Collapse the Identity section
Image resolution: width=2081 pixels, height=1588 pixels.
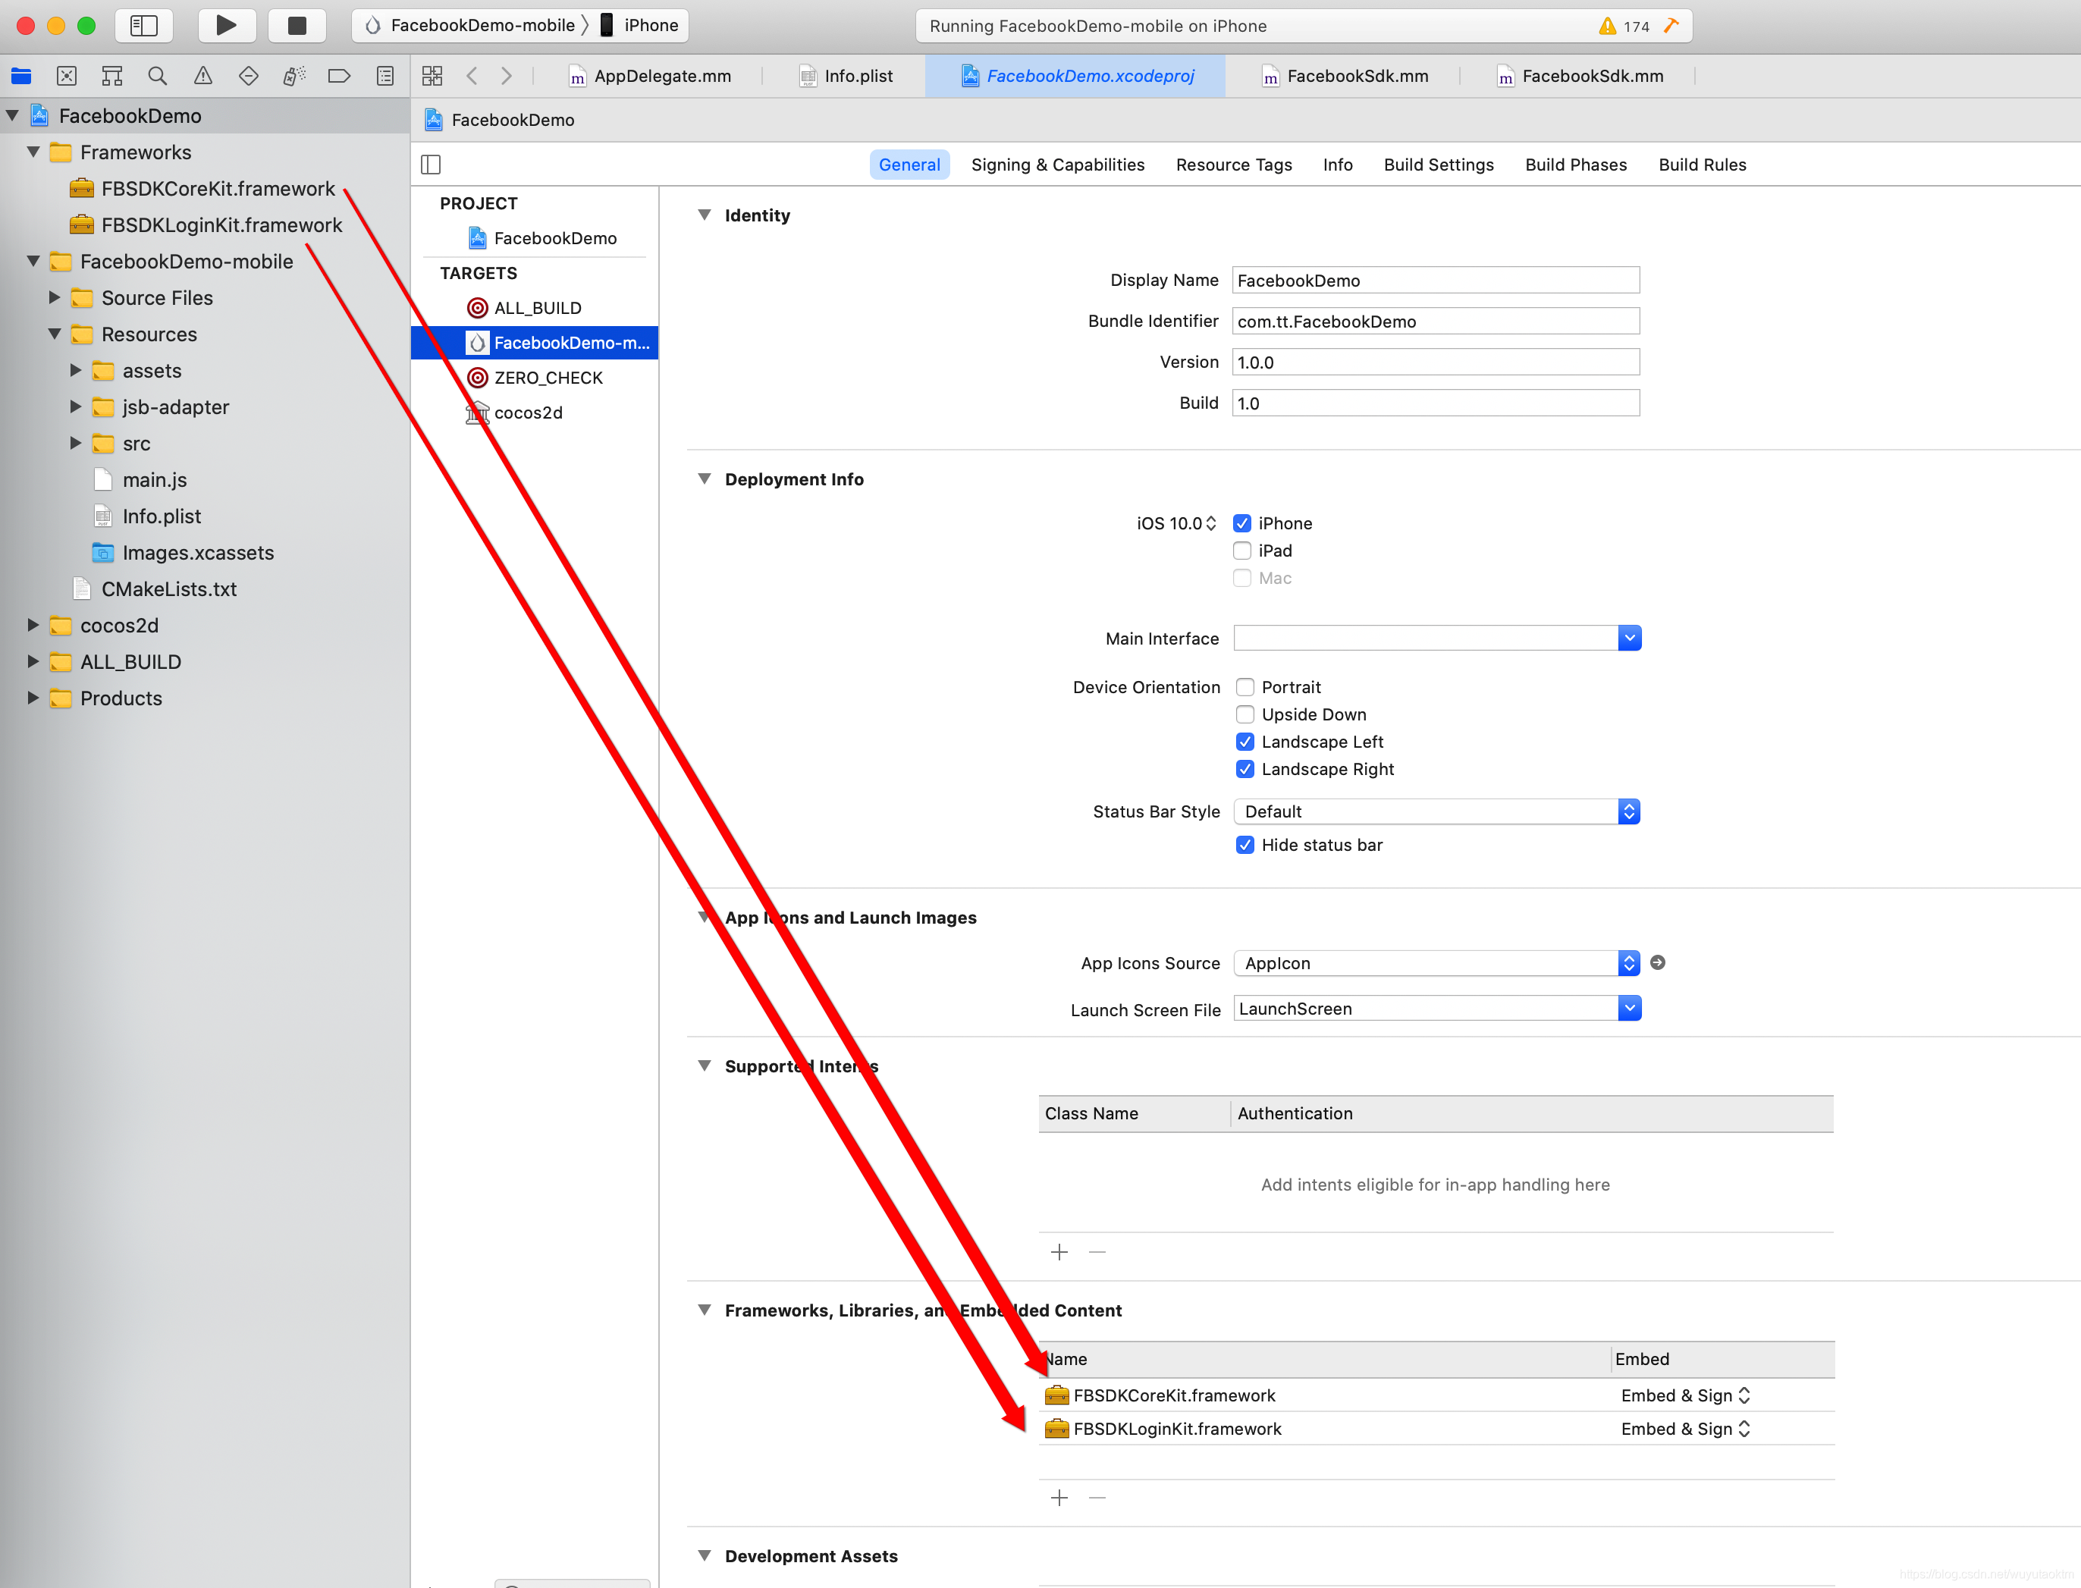tap(704, 215)
